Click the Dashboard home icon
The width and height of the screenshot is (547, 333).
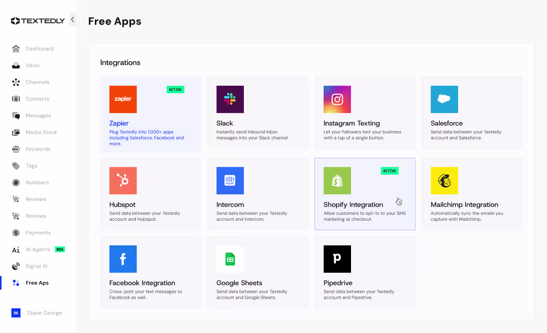(16, 49)
